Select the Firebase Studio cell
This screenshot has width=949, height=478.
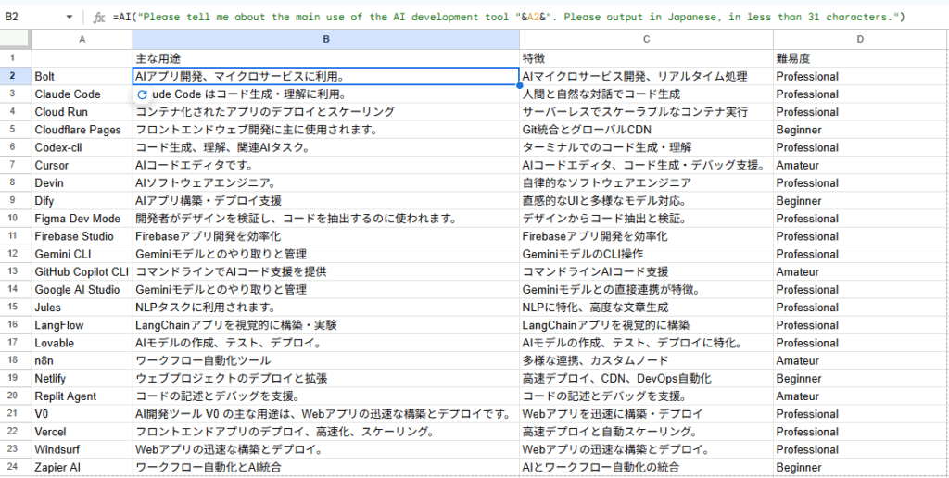coord(82,236)
